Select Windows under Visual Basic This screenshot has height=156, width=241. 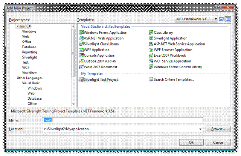coord(35,88)
